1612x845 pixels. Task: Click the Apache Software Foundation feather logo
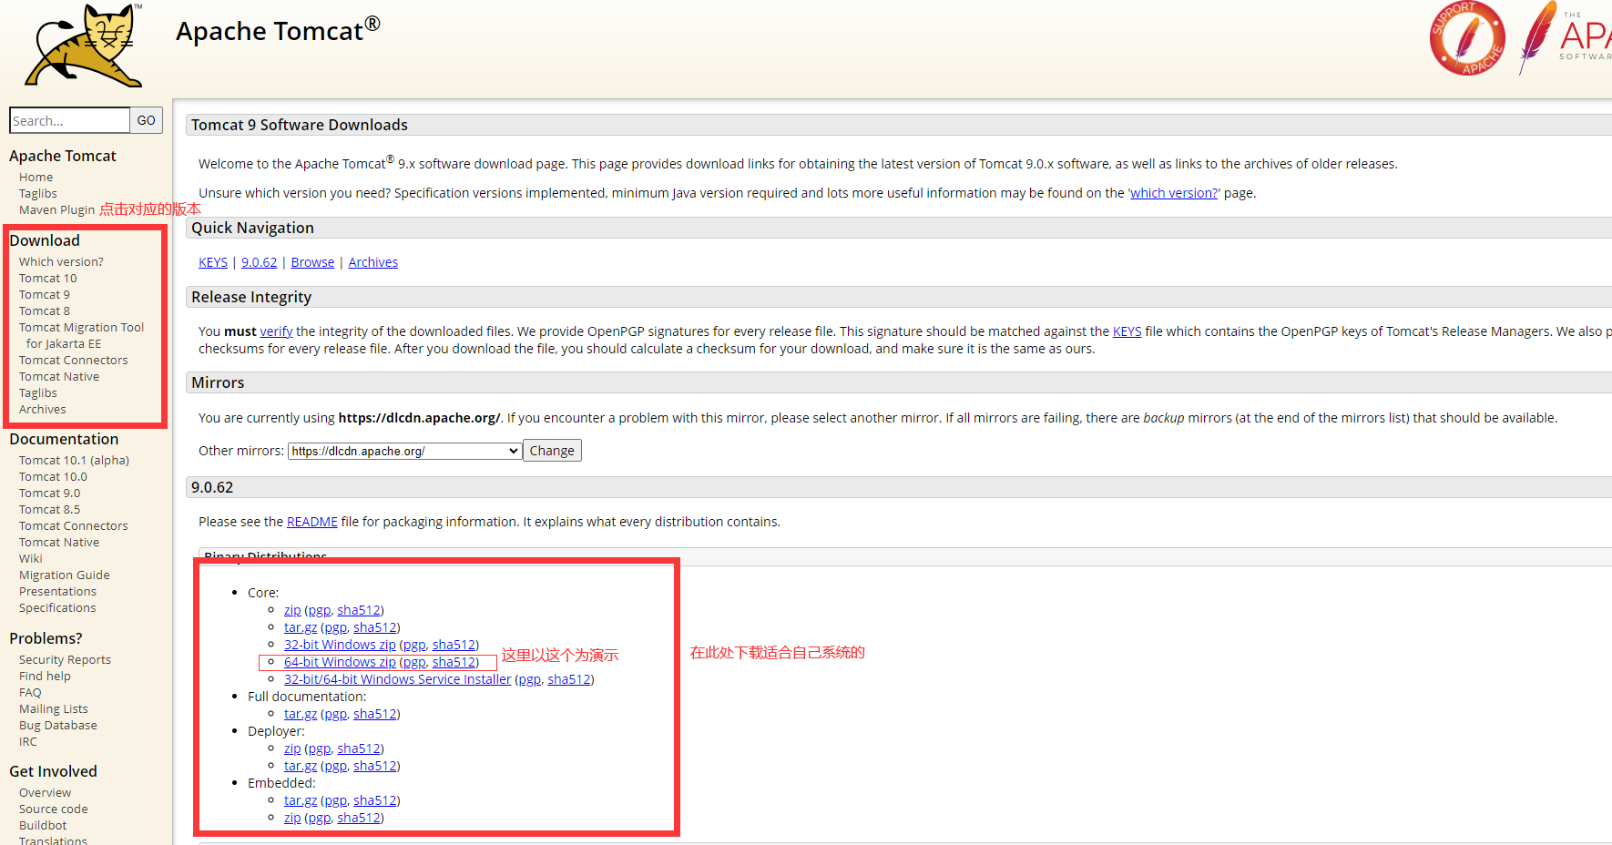point(1564,37)
